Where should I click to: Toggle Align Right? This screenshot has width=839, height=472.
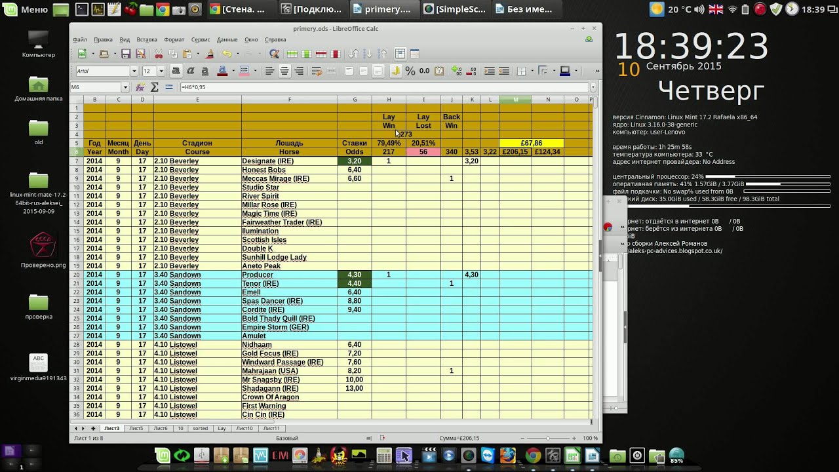click(x=299, y=71)
